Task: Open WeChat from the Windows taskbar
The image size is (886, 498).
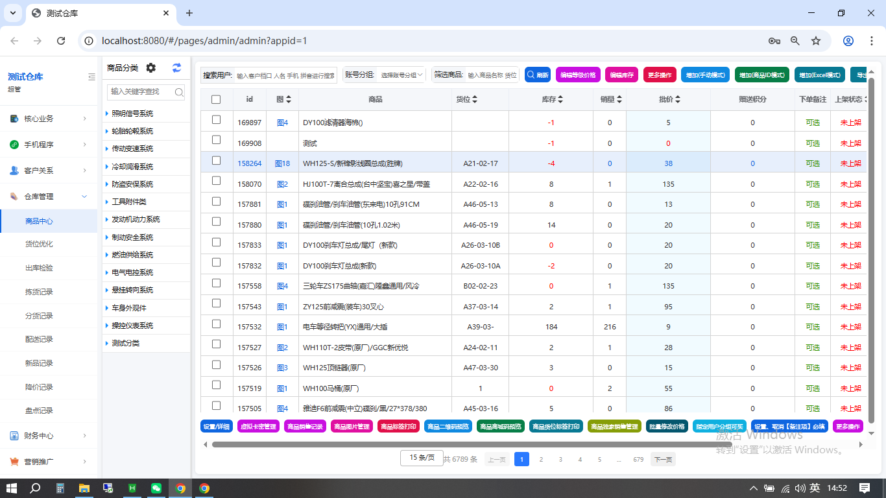Action: pyautogui.click(x=156, y=488)
